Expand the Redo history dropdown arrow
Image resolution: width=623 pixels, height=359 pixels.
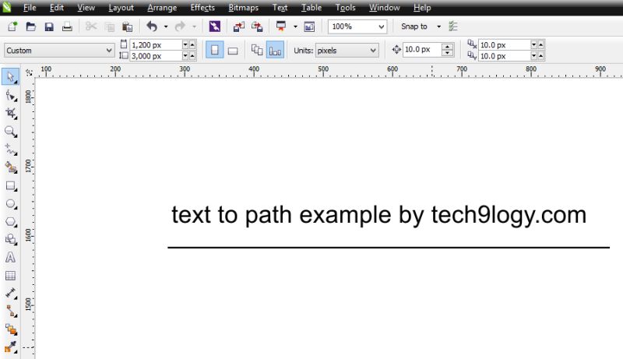point(194,26)
